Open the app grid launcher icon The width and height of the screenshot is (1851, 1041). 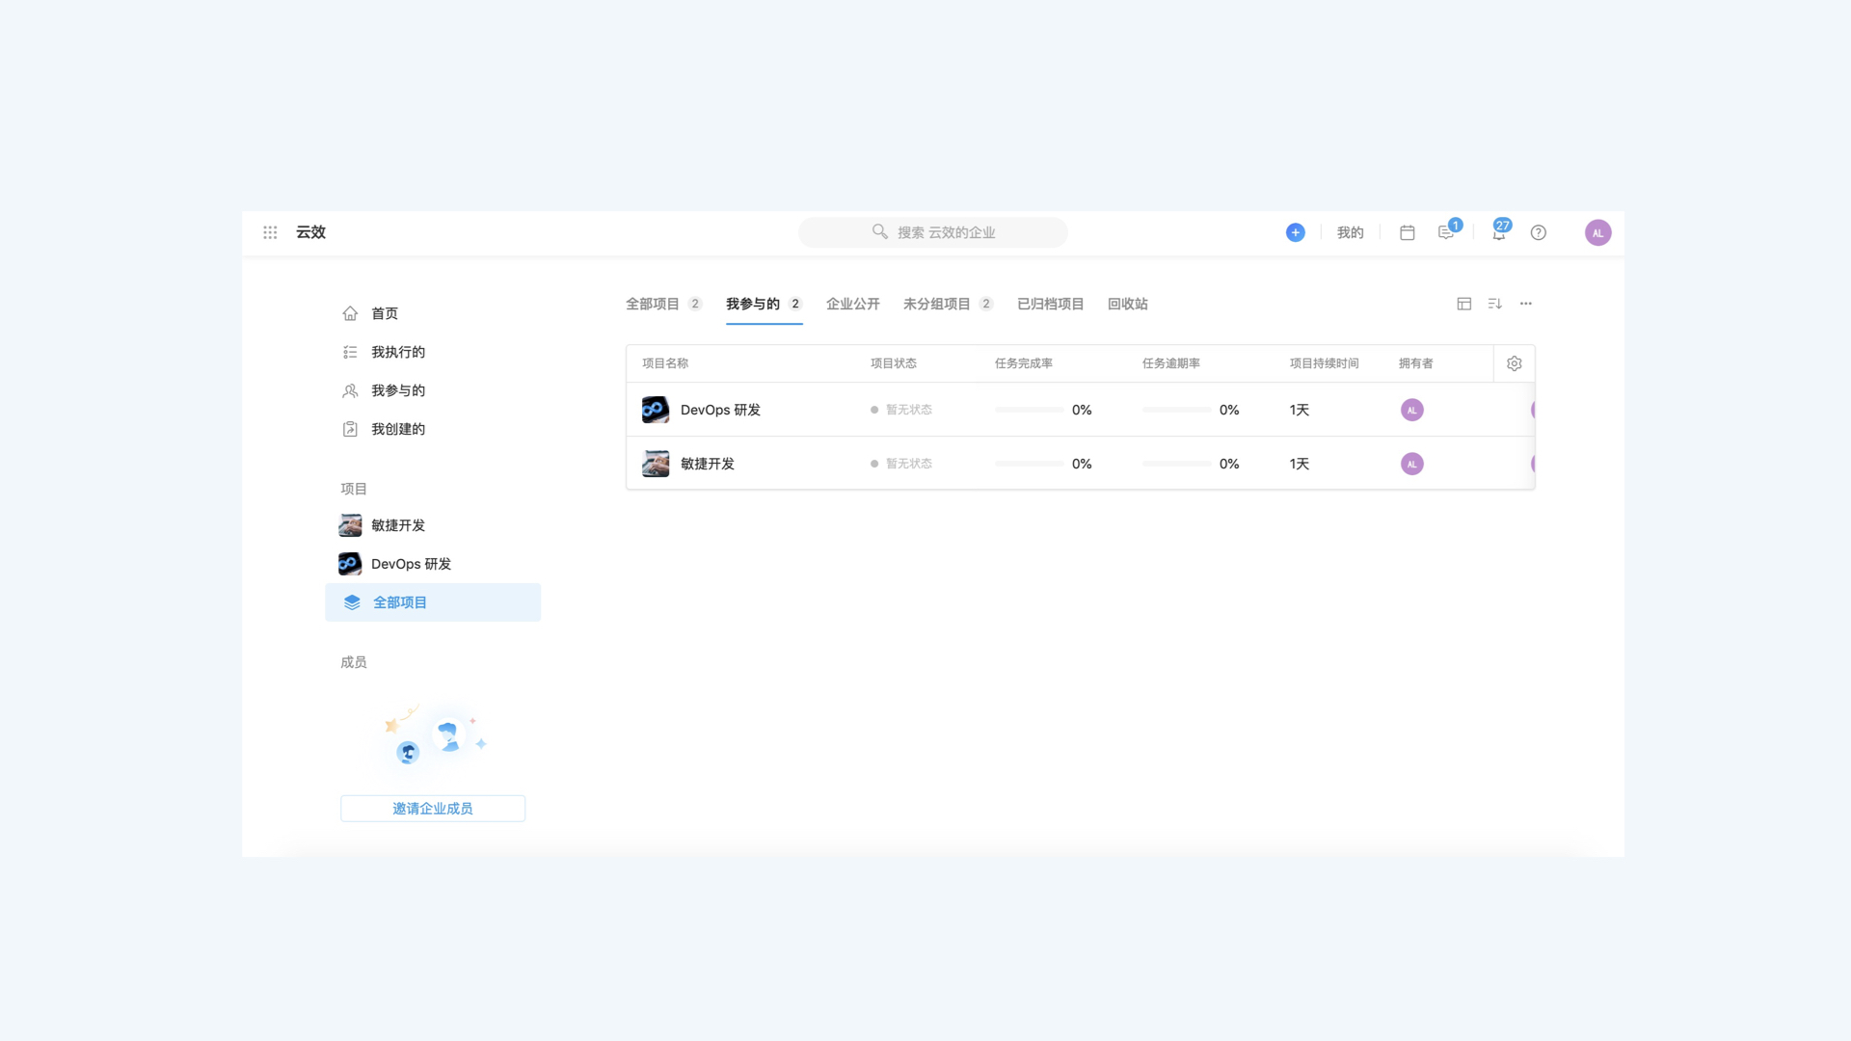coord(270,232)
